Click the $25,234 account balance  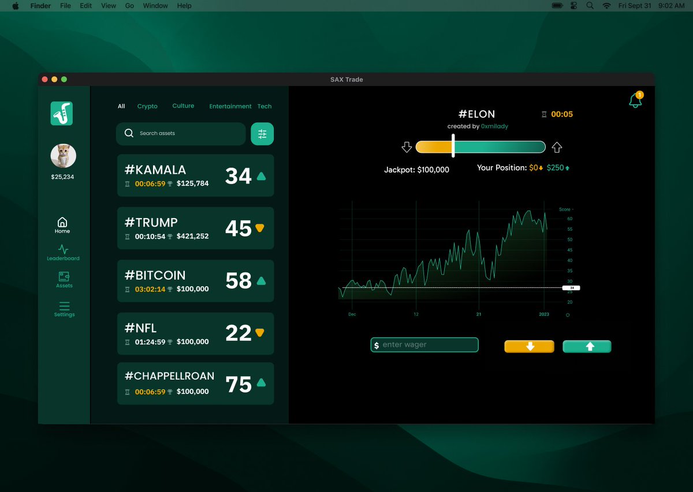click(62, 177)
